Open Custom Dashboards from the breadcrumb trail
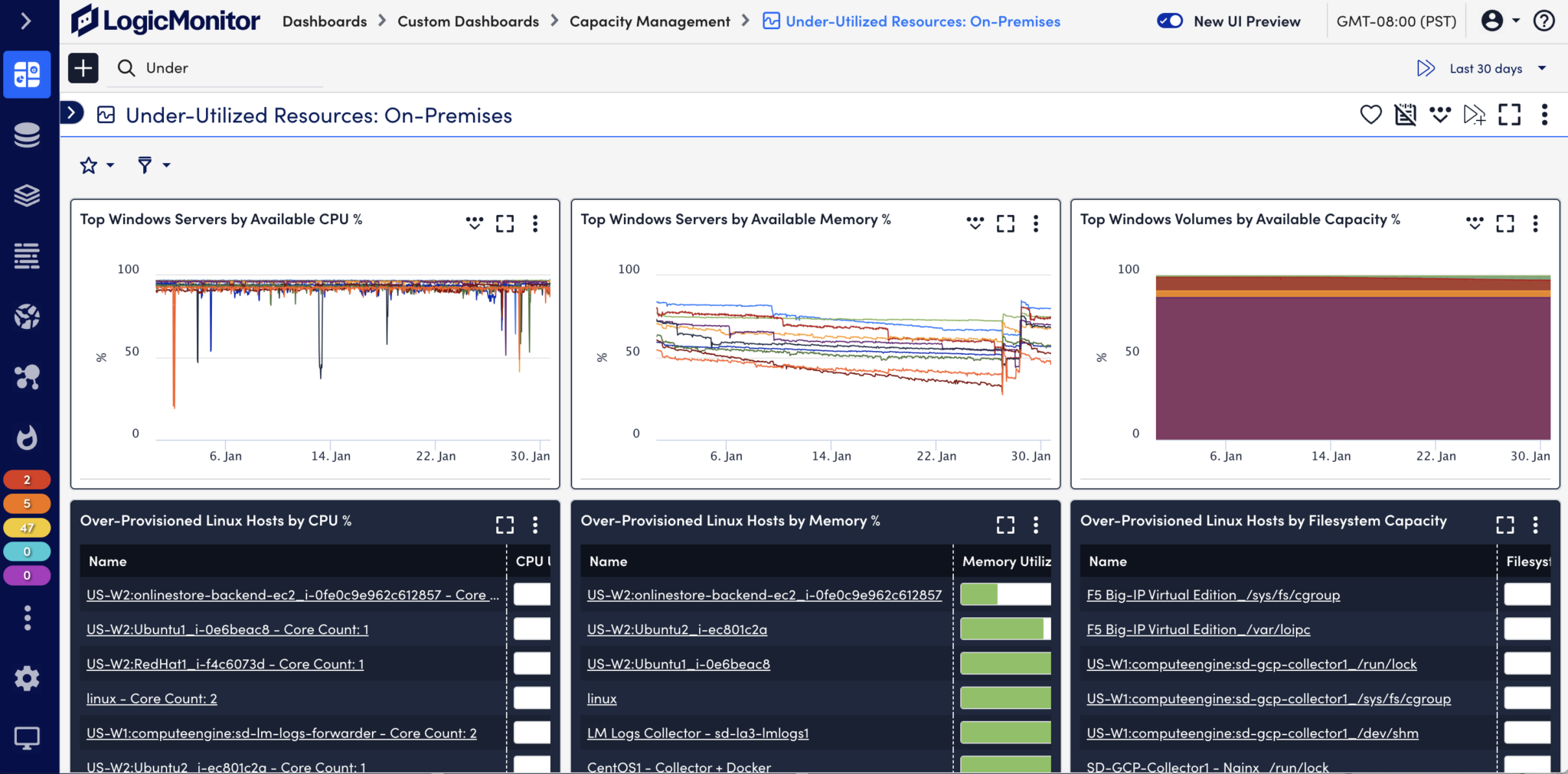Screen dimensions: 1568x774 [x=468, y=21]
